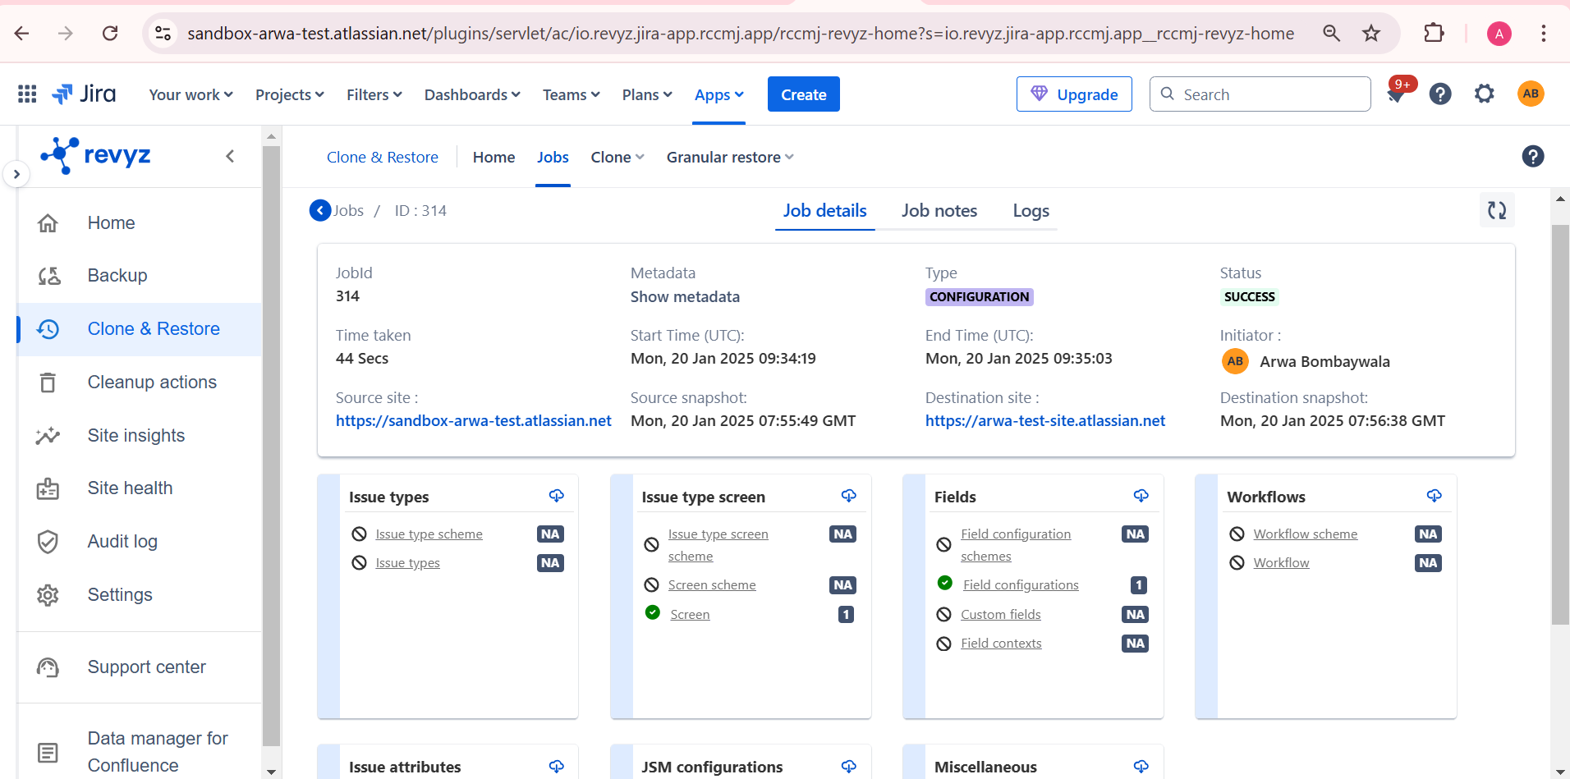Switch to the Logs tab
The image size is (1570, 779).
[x=1031, y=211]
